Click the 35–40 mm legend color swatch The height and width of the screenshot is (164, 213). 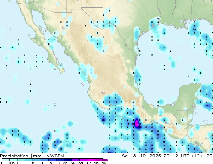[83, 160]
